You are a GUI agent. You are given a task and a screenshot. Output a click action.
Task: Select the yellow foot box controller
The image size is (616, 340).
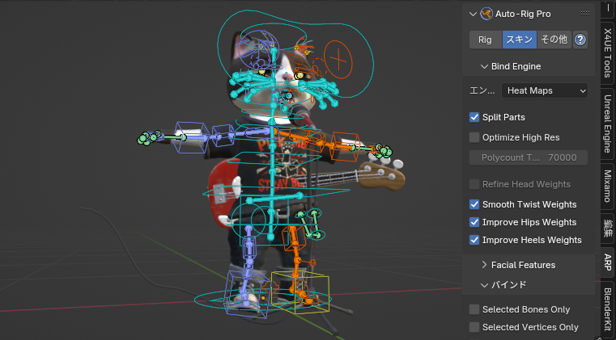[x=300, y=292]
